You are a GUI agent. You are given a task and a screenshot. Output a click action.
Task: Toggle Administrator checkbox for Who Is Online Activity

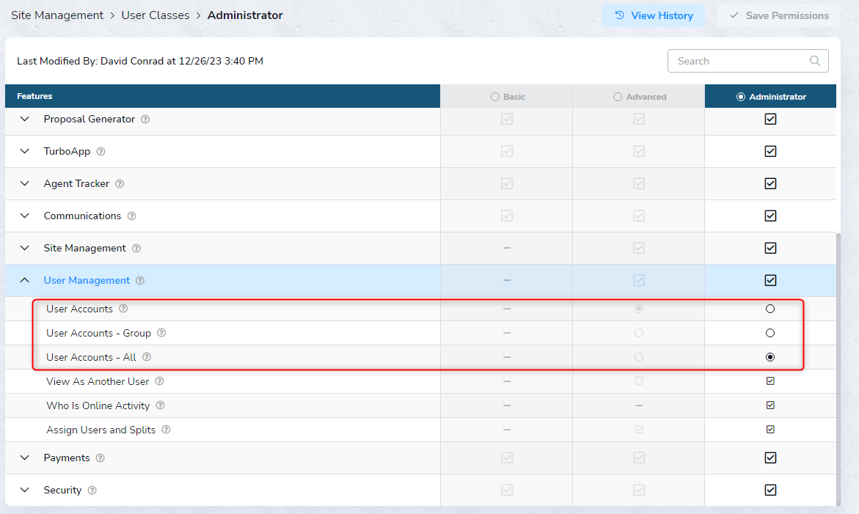tap(770, 405)
